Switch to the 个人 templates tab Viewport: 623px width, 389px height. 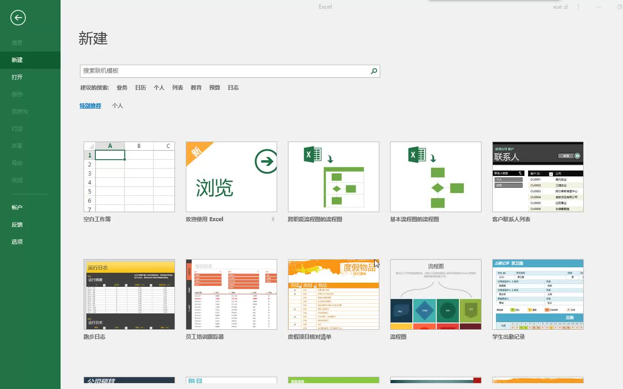click(118, 106)
